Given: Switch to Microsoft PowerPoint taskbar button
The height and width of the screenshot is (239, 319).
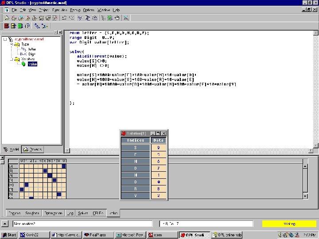Looking at the screenshot, I should tap(130, 235).
